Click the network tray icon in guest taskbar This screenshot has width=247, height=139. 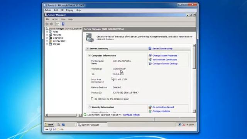[x=179, y=125]
